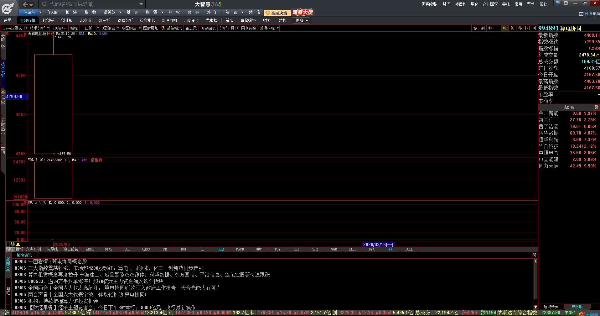Open the 委托 menu item

(x=506, y=4)
